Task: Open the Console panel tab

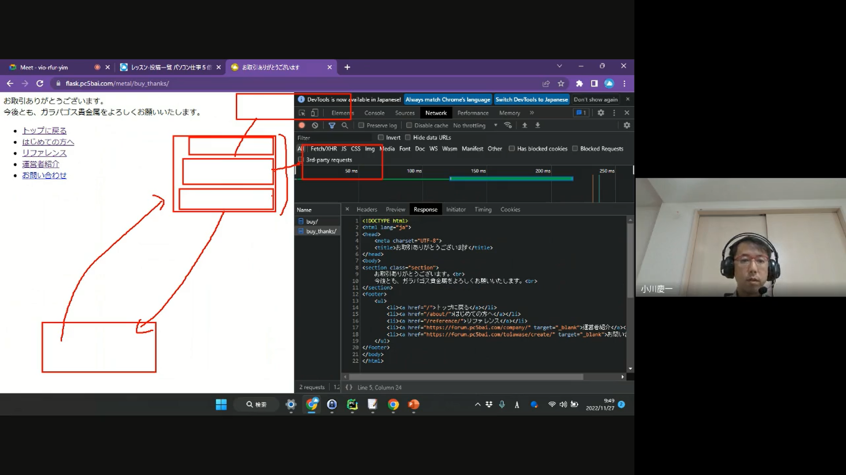Action: pos(374,113)
